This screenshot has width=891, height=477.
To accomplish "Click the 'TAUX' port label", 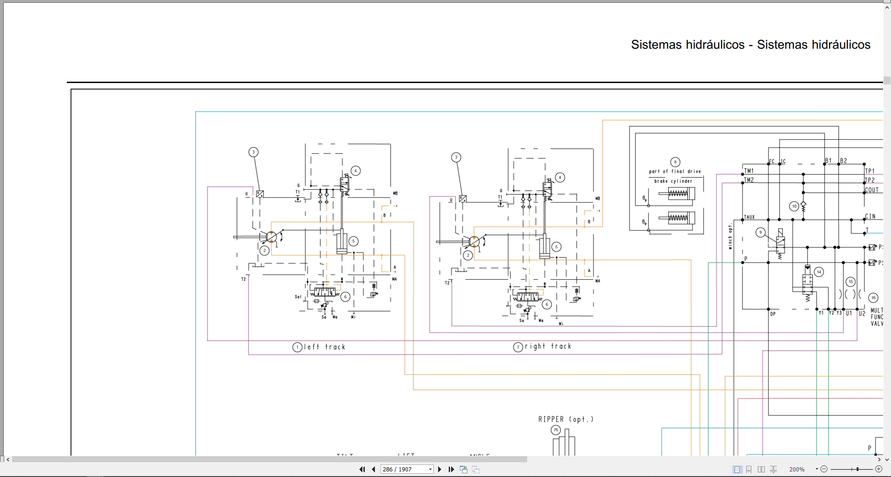I will (x=749, y=217).
